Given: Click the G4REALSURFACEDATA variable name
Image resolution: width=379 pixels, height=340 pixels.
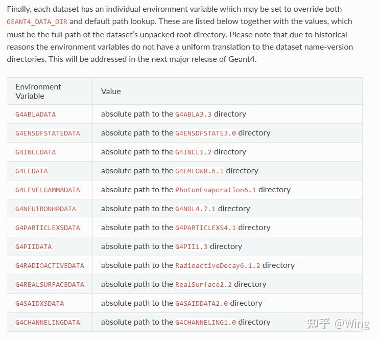Looking at the screenshot, I should (x=50, y=284).
